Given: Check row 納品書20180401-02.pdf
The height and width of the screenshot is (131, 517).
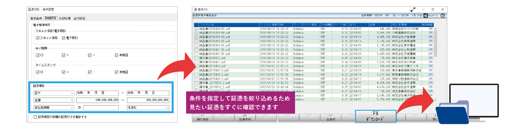Looking at the screenshot, I should coord(196,49).
